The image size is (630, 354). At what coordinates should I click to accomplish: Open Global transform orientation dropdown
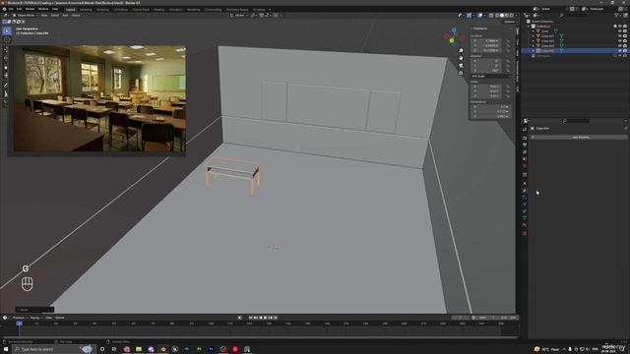[239, 16]
